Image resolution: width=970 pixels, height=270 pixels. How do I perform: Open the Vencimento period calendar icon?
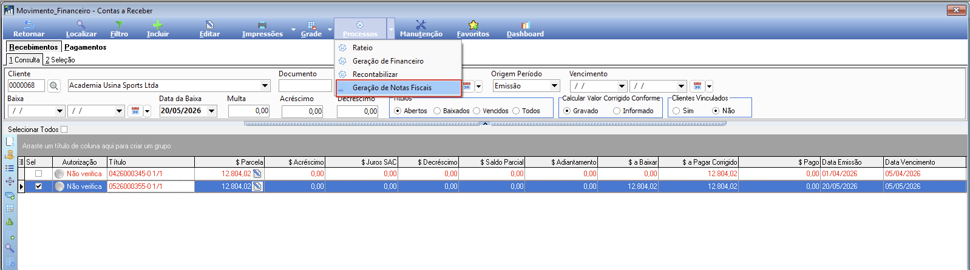tap(697, 86)
